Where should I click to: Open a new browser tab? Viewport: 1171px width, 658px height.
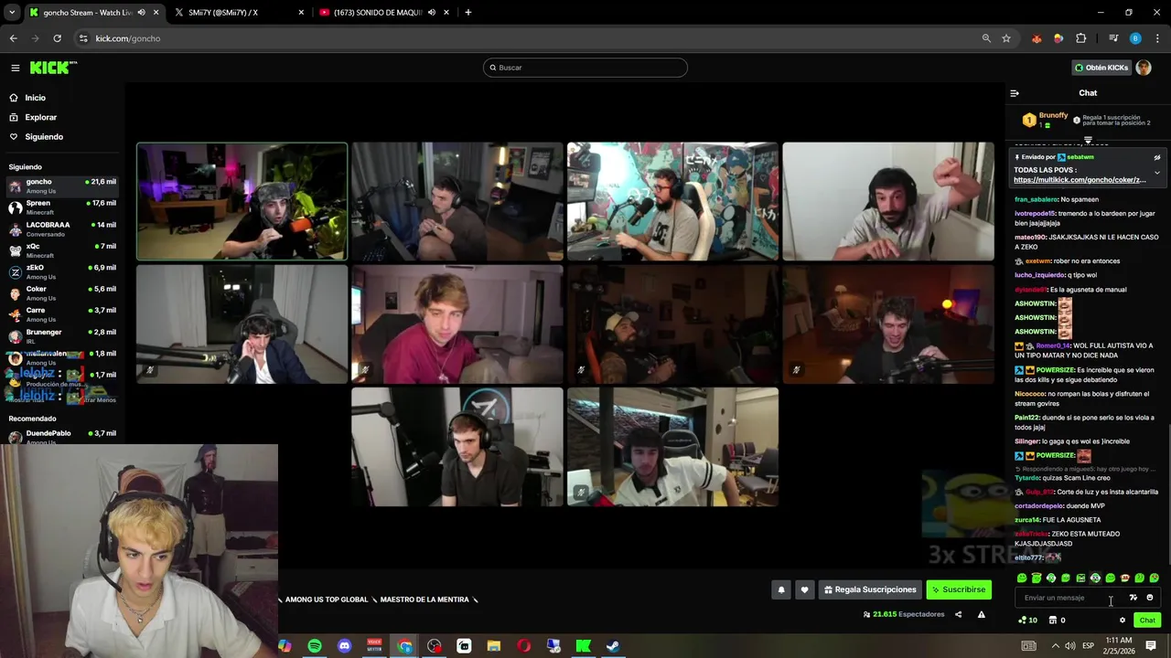pos(467,13)
